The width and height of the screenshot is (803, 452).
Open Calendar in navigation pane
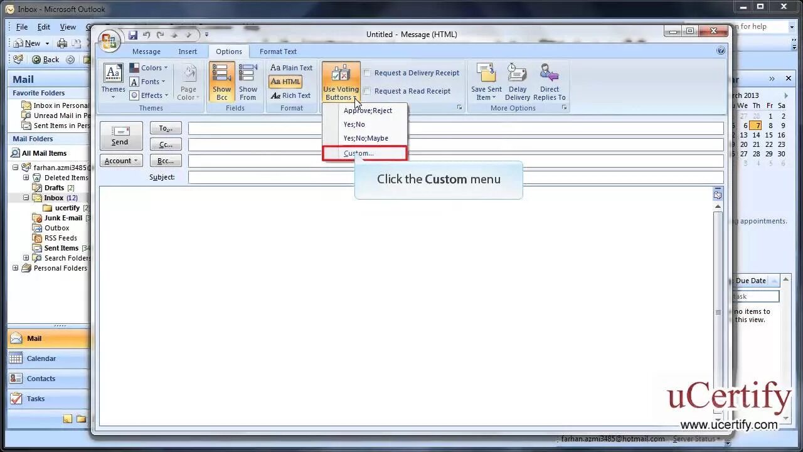point(48,358)
